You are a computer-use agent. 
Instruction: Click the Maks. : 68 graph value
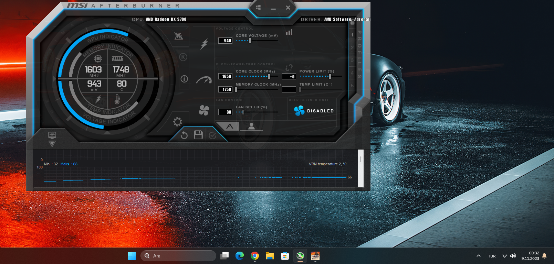[69, 164]
